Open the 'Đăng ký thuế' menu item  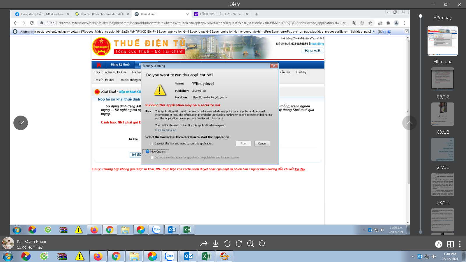(x=120, y=65)
